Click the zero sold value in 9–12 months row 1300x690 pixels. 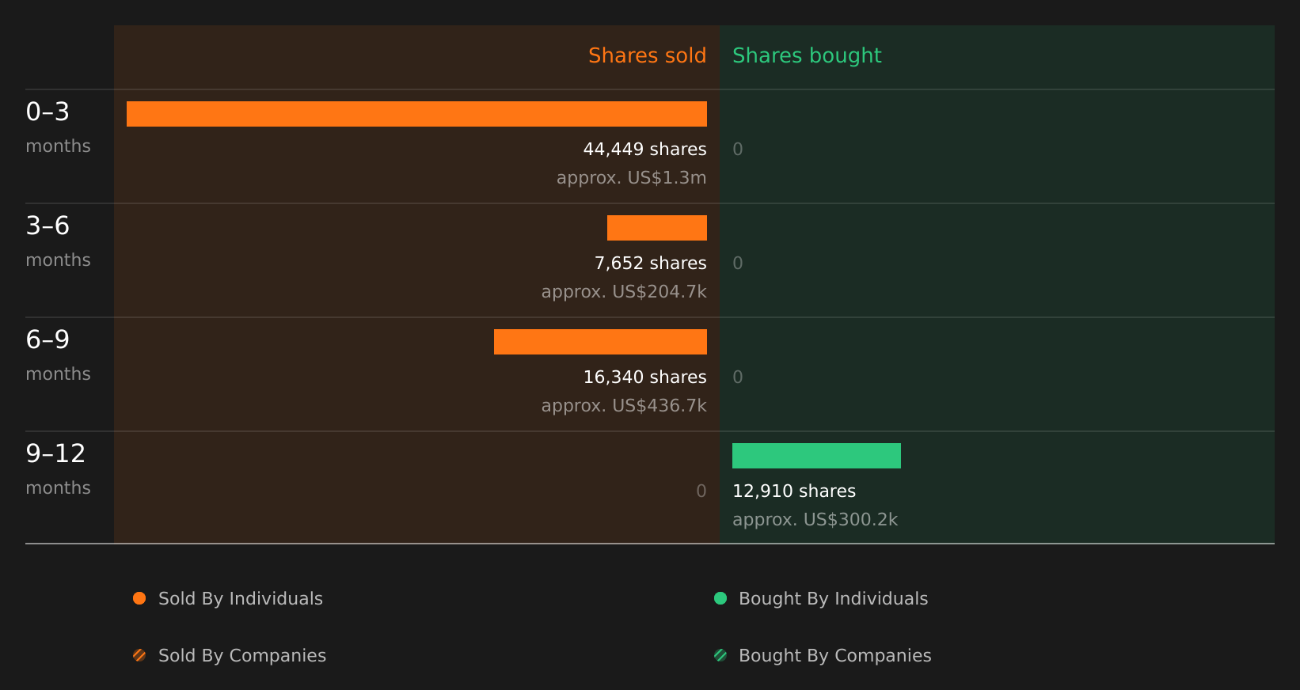701,491
